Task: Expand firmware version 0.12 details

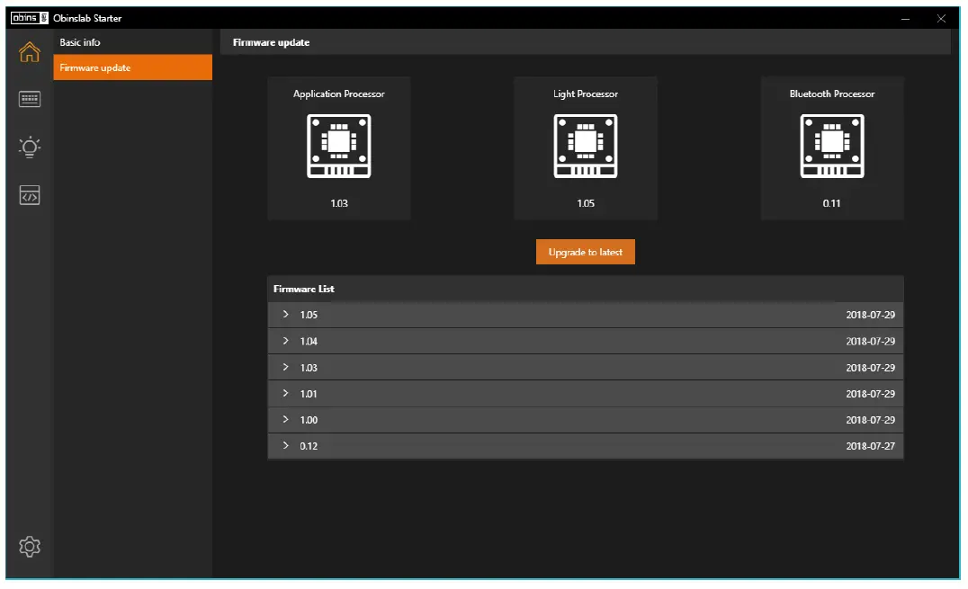Action: coord(286,445)
